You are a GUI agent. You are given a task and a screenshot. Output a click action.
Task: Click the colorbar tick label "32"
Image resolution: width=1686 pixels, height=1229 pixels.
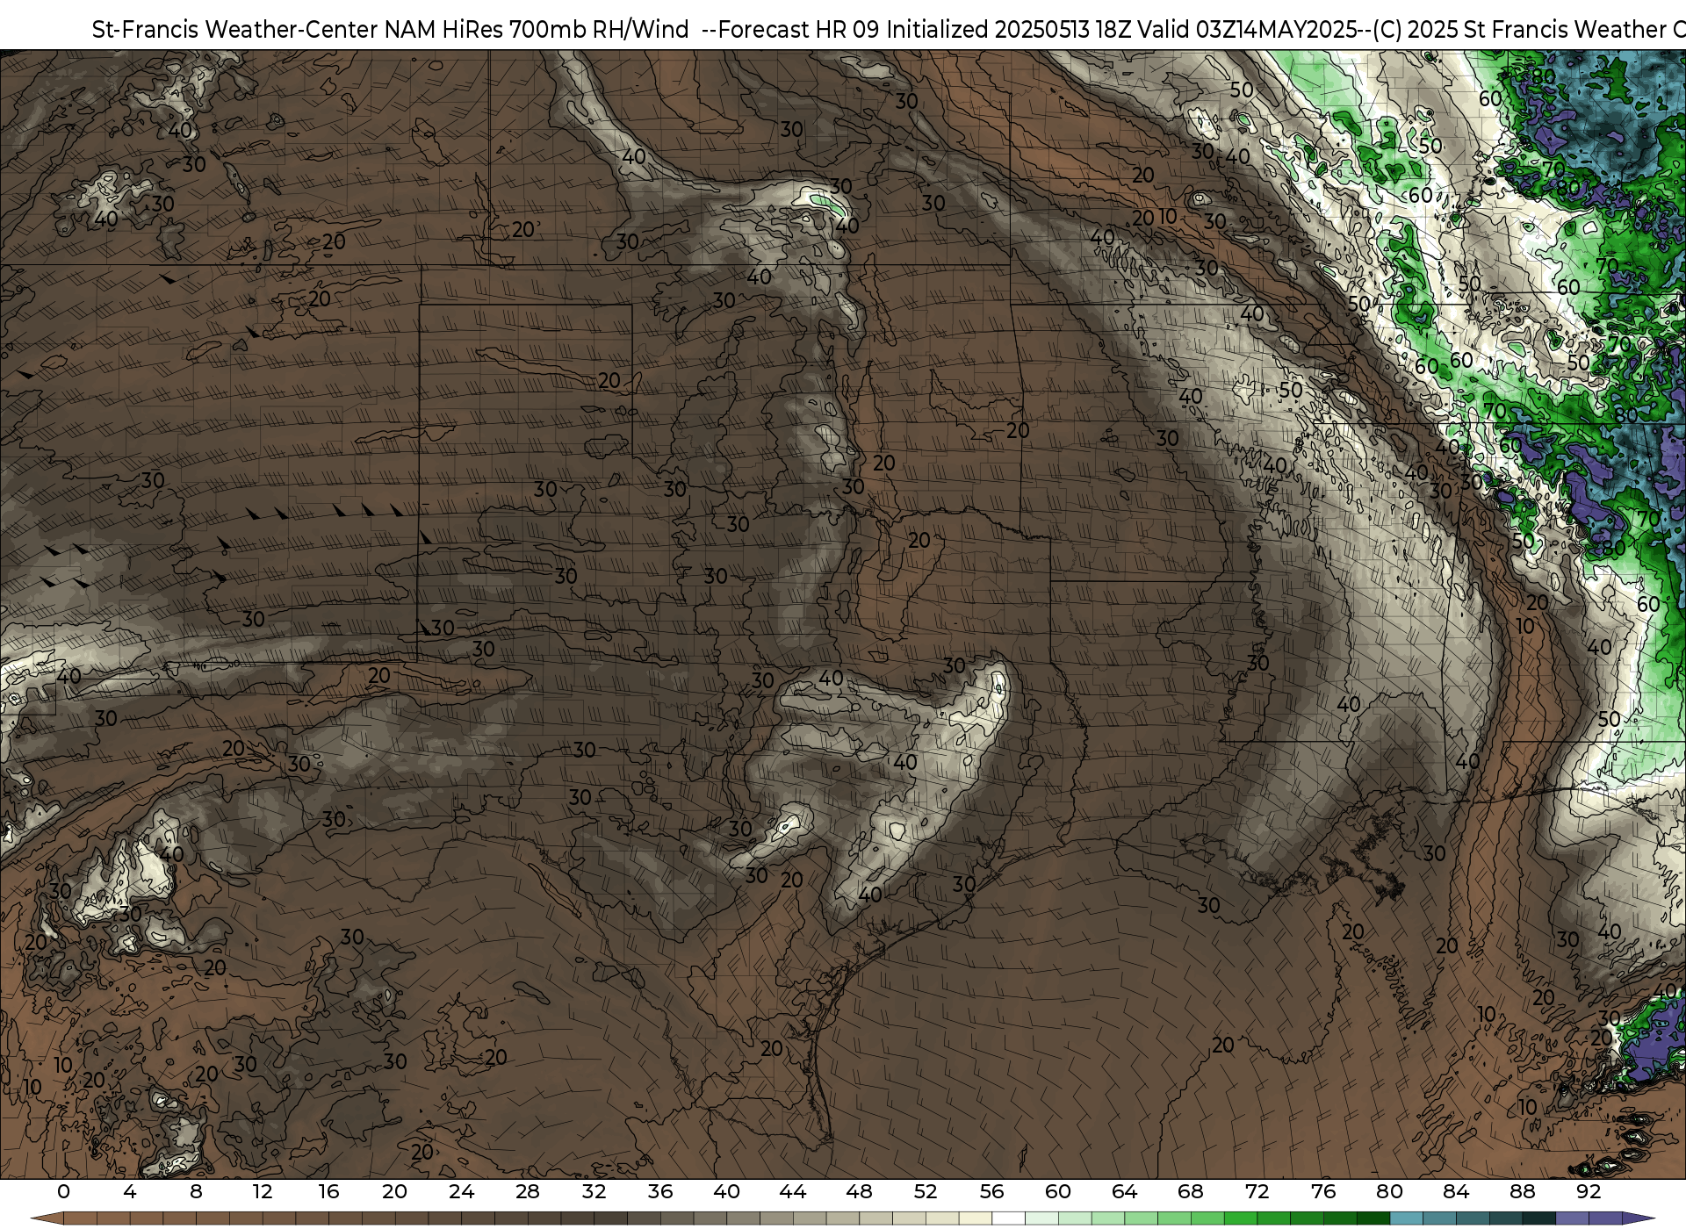point(594,1191)
